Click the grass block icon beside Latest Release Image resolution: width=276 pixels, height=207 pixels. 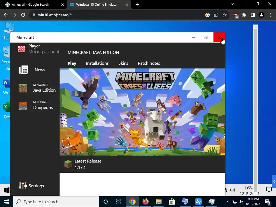(68, 164)
